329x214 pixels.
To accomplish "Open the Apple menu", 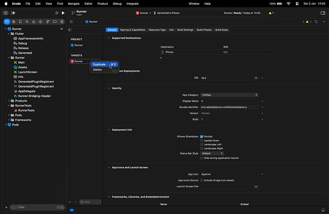I will click(x=6, y=4).
